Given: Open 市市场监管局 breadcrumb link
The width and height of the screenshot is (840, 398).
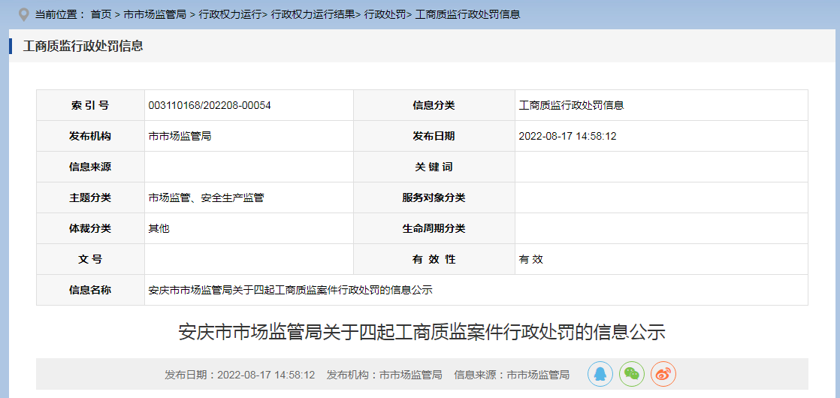Looking at the screenshot, I should pos(154,14).
